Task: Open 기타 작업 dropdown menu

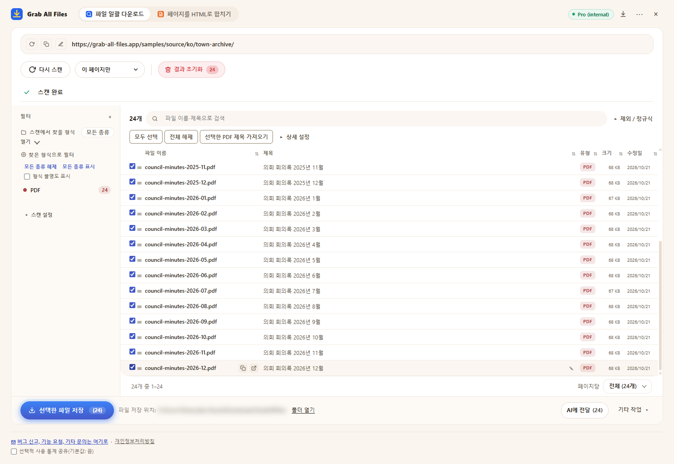Action: coord(633,410)
